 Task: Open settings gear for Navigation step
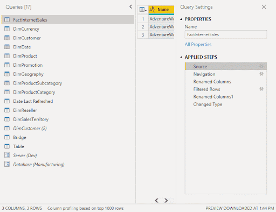coord(261,74)
